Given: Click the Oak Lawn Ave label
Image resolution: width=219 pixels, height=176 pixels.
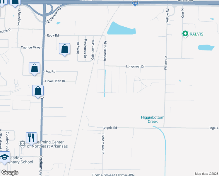Looking at the screenshot, I should click(x=93, y=50).
